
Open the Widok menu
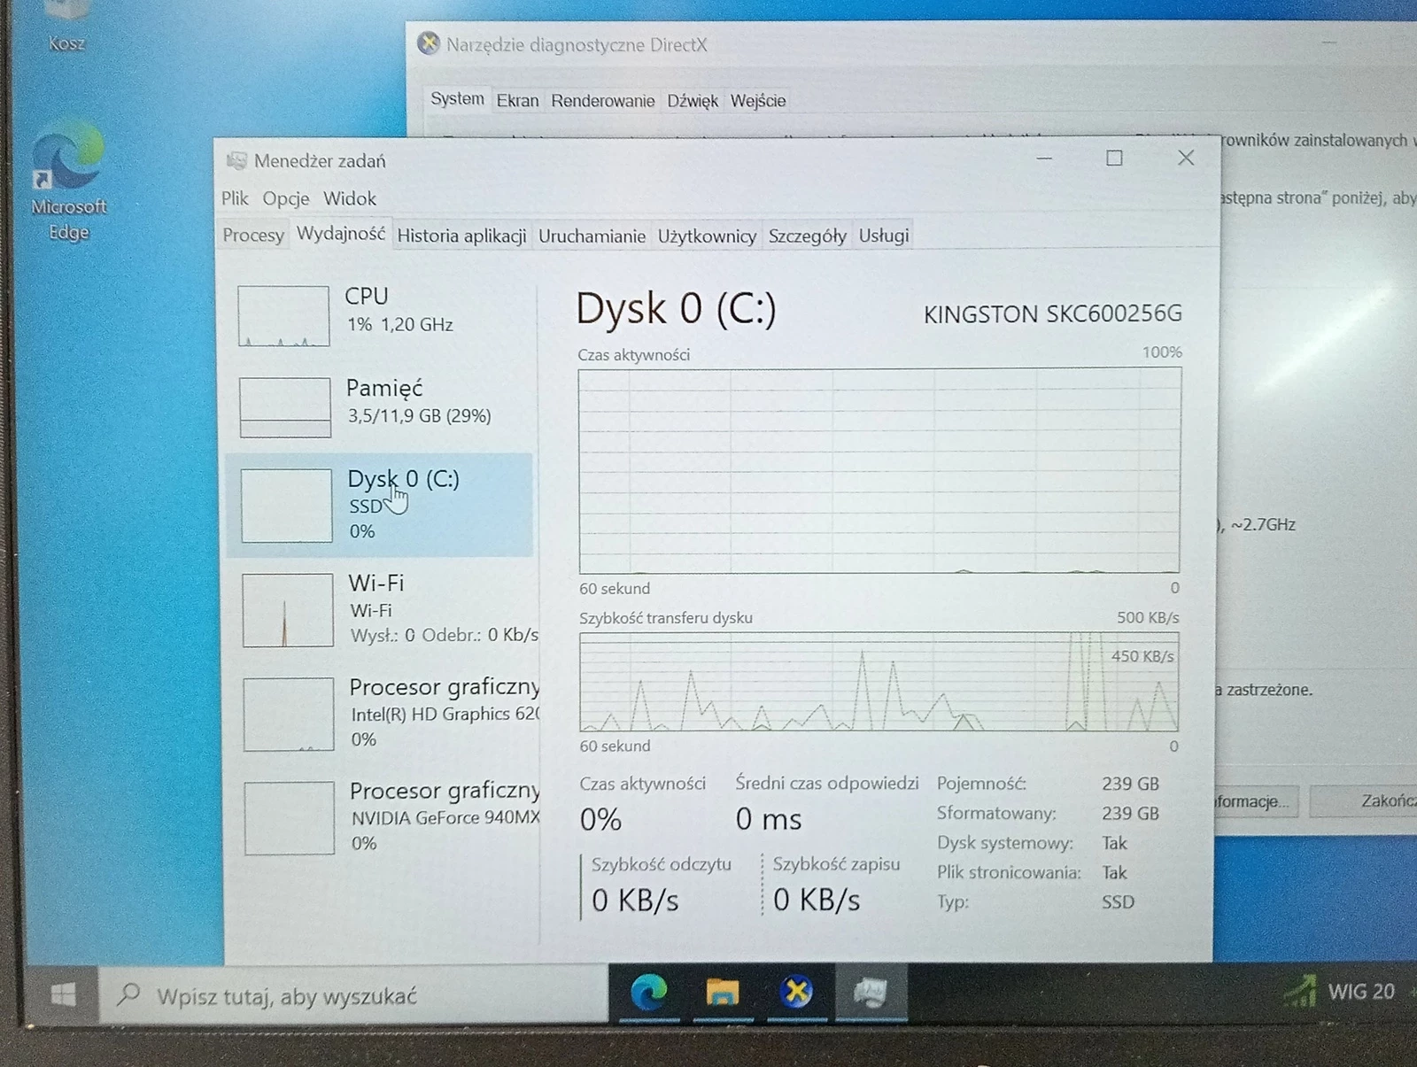pos(349,198)
